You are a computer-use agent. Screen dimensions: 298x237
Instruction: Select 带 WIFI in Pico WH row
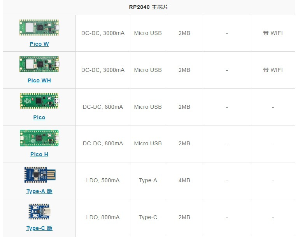pyautogui.click(x=273, y=70)
